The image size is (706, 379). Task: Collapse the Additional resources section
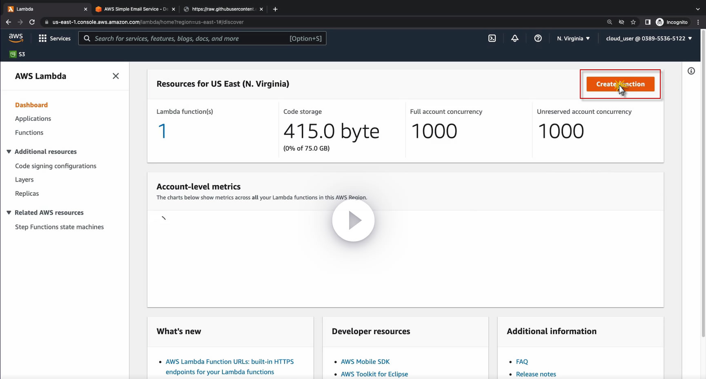9,152
